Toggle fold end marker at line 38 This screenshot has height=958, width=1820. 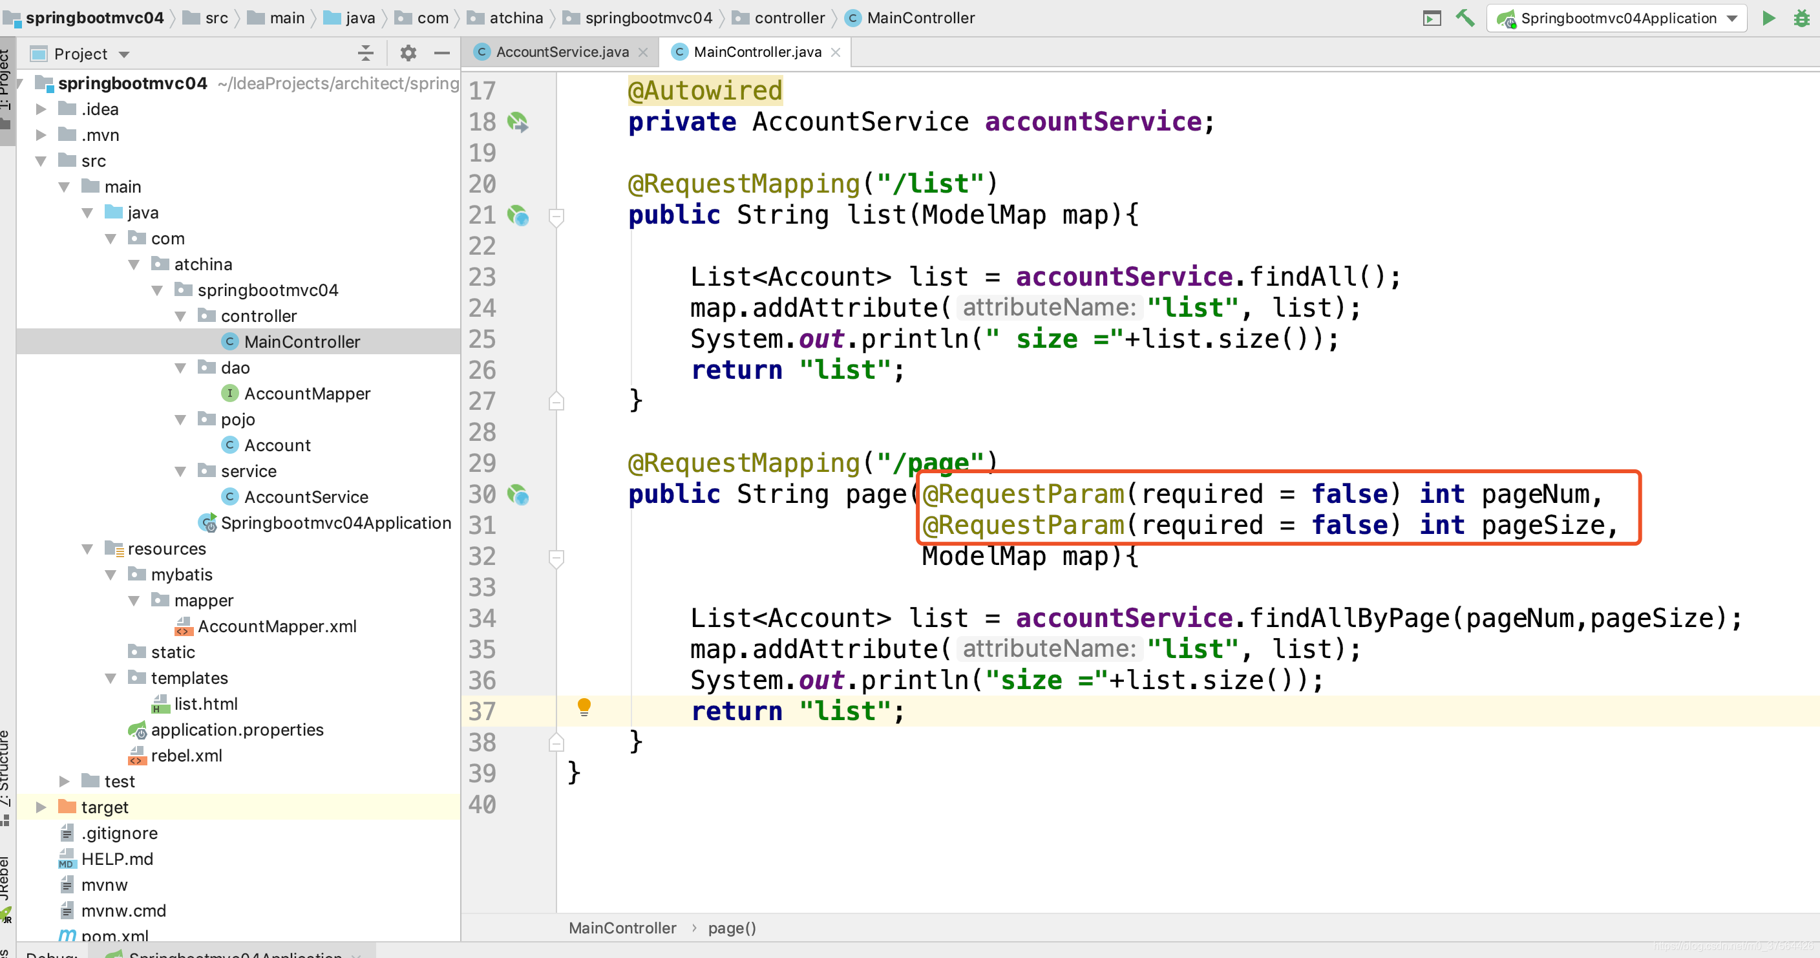click(x=556, y=743)
